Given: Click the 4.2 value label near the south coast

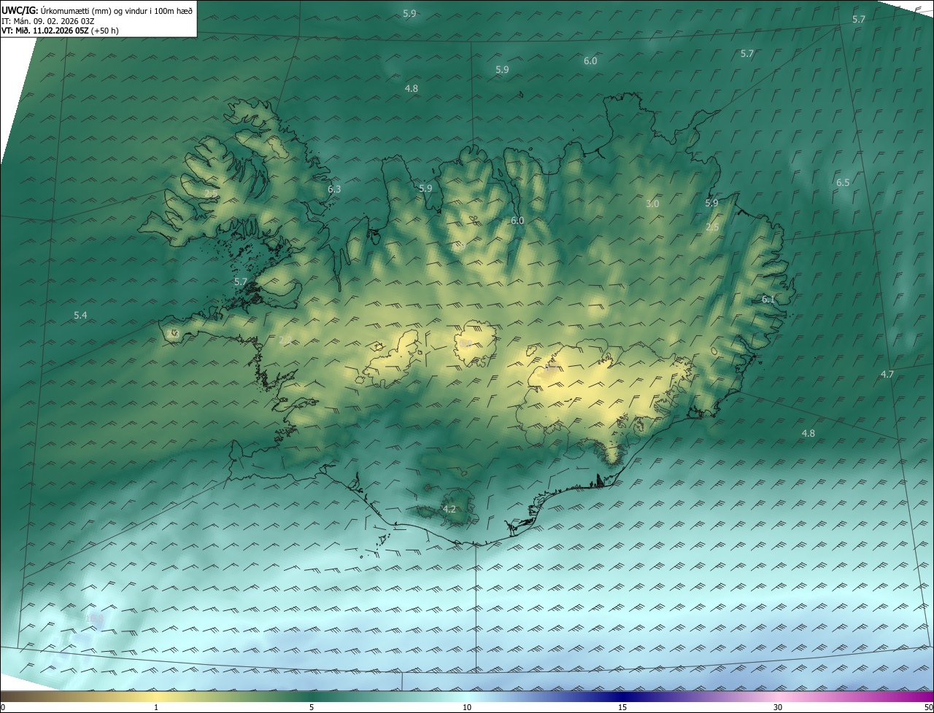Looking at the screenshot, I should click(449, 510).
